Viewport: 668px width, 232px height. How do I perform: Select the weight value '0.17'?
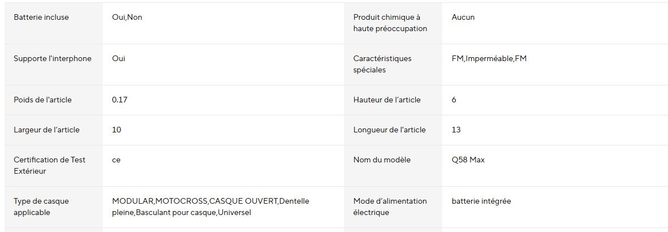pyautogui.click(x=120, y=100)
